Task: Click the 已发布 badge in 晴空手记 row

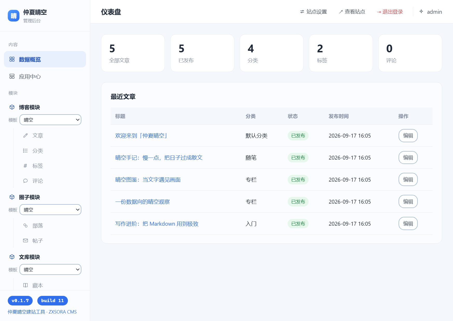Action: click(x=298, y=158)
